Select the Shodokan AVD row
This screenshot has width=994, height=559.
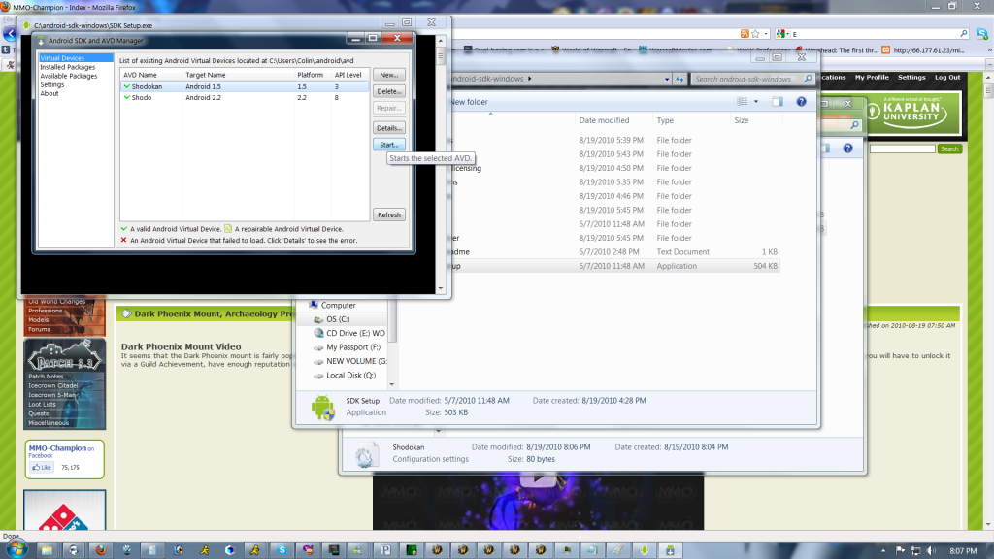[x=245, y=86]
